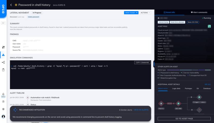Open the help question mark icon
This screenshot has height=123, width=214.
pos(3,102)
